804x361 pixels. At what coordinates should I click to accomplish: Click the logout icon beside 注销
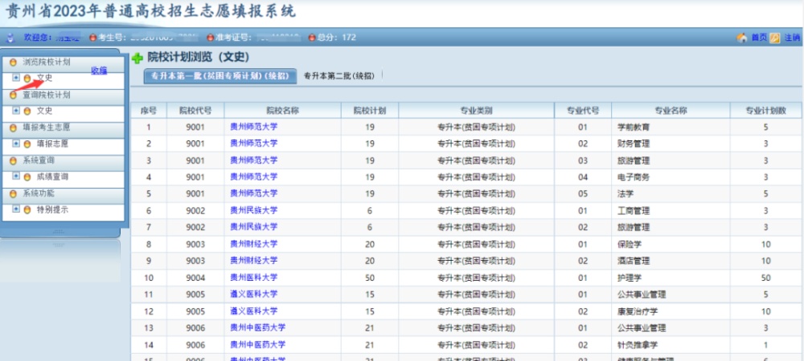click(774, 38)
